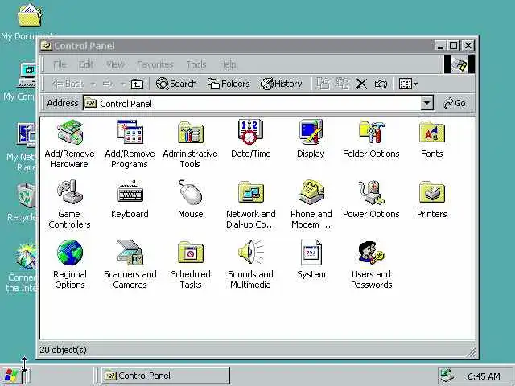Click the system tray network icon

pos(447,376)
